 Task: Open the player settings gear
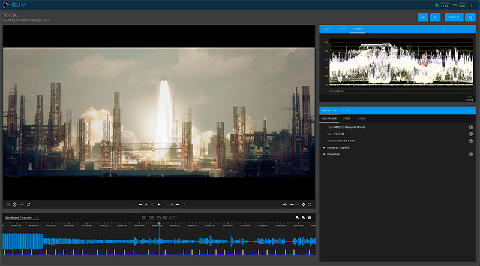pos(304,204)
